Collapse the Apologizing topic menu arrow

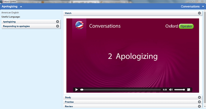(21, 7)
